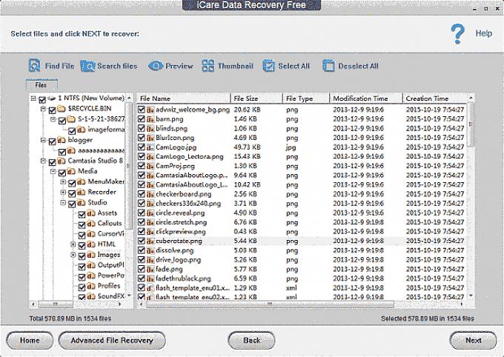Click the Callouts folder icon
Screen dimensions: 504x357
tap(91, 224)
